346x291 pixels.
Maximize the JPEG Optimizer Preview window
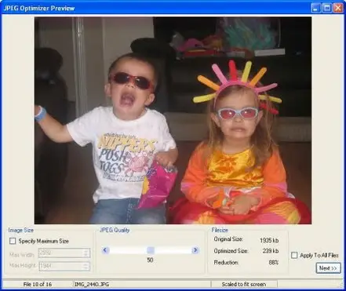(x=327, y=8)
